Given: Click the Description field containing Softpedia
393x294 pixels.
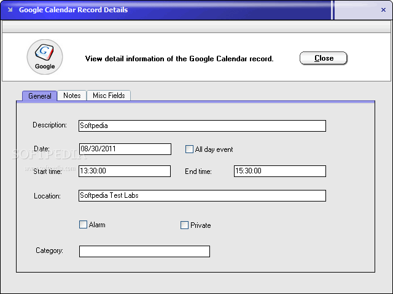Looking at the screenshot, I should coord(202,126).
